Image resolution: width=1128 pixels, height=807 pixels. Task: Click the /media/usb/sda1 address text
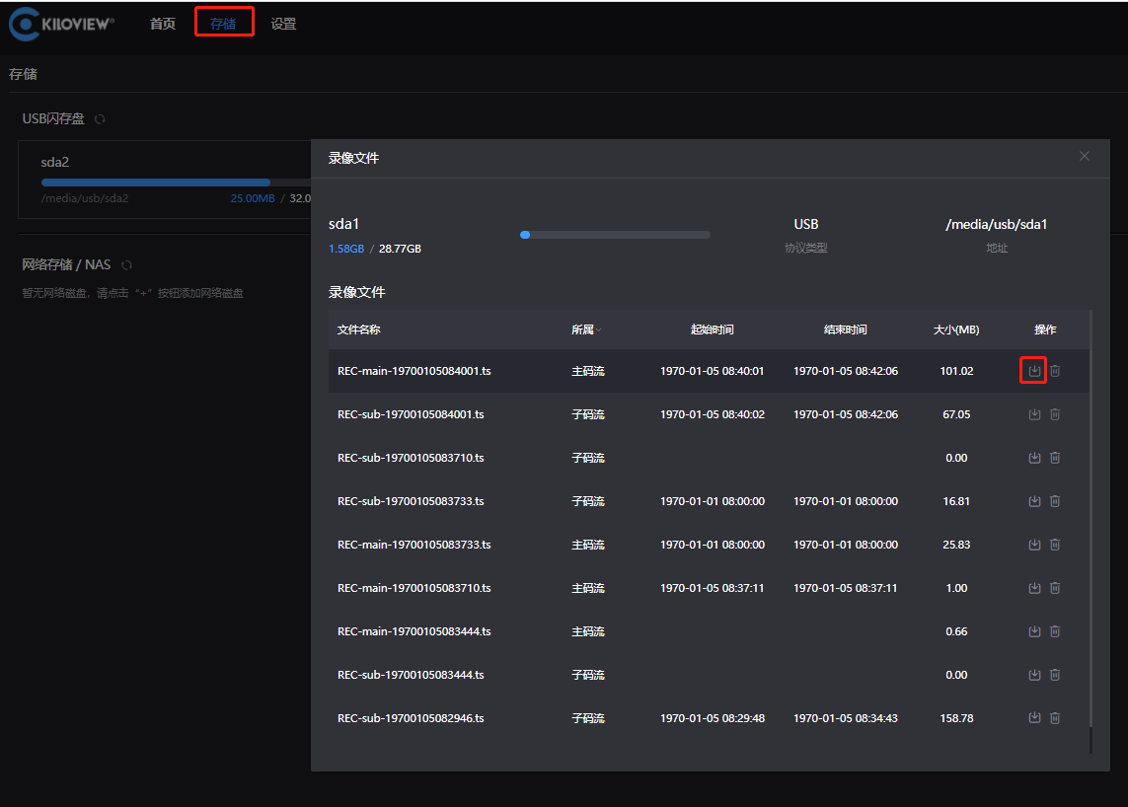point(997,224)
